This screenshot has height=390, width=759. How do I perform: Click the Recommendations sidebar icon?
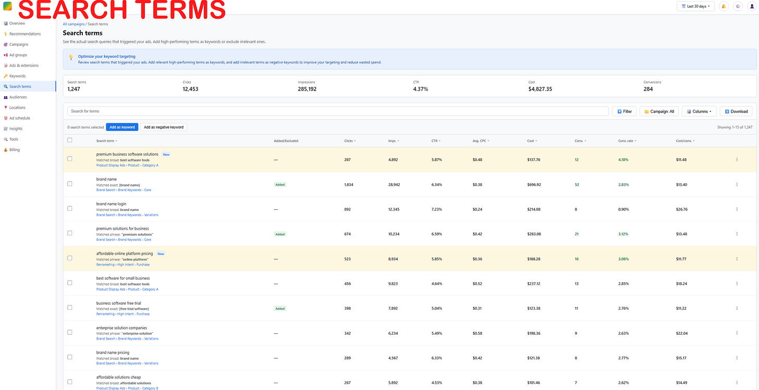pos(5,34)
